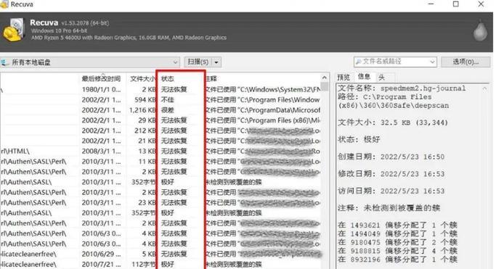Select the 21 KB file row
The image size is (496, 269).
tap(160, 141)
